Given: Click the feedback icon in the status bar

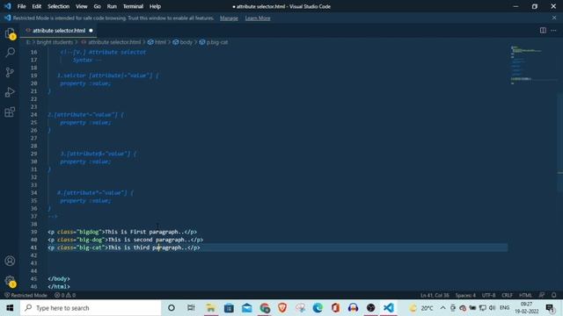Looking at the screenshot, I should (542, 295).
